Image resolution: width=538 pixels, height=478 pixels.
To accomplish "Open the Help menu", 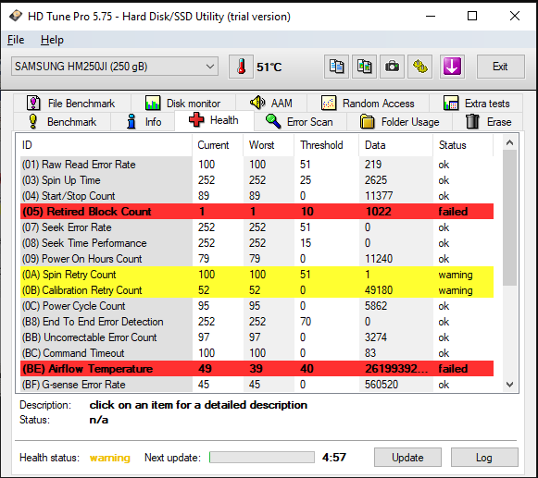I will [x=52, y=40].
